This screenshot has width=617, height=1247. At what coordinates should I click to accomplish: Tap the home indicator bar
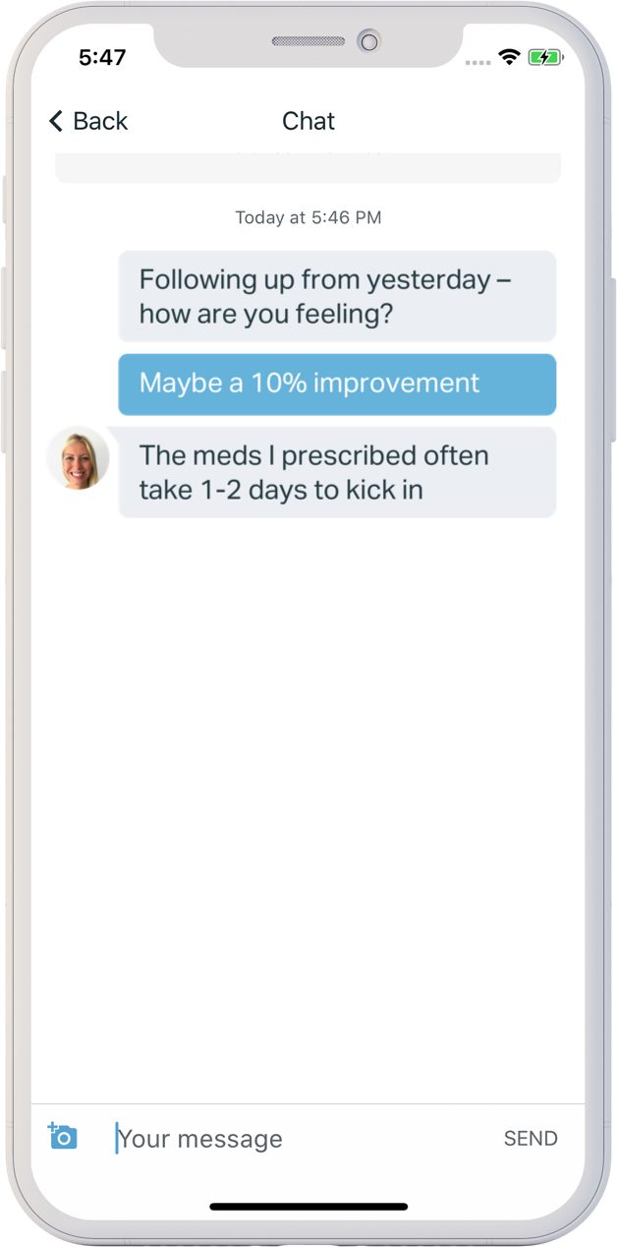[308, 1207]
